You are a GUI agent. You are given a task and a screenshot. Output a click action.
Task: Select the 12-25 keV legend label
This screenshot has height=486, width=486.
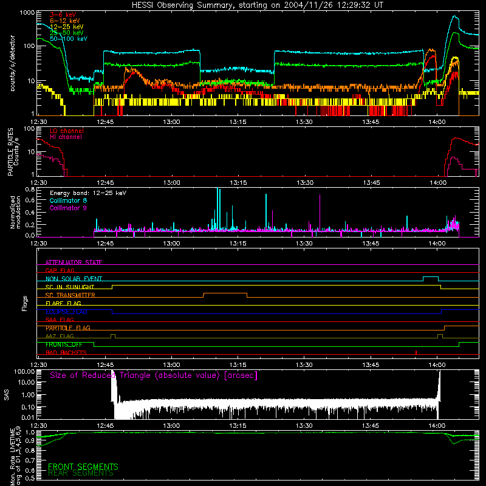pos(67,27)
